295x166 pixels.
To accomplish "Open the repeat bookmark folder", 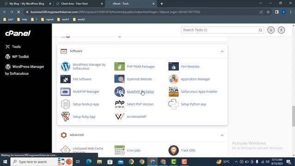I will [47, 19].
